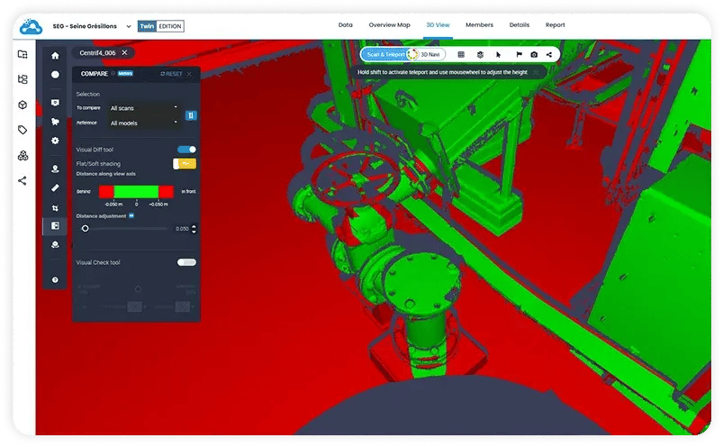Click the Distance adjustment slider handle
Image resolution: width=723 pixels, height=447 pixels.
click(x=86, y=228)
